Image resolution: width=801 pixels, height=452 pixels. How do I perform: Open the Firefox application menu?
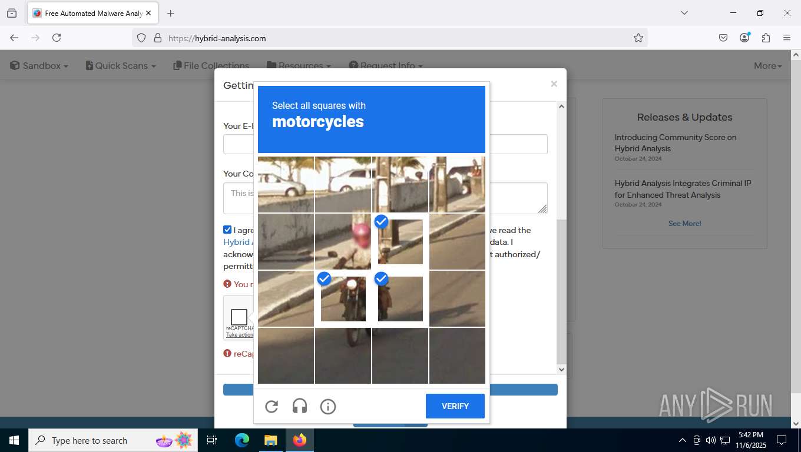787,38
